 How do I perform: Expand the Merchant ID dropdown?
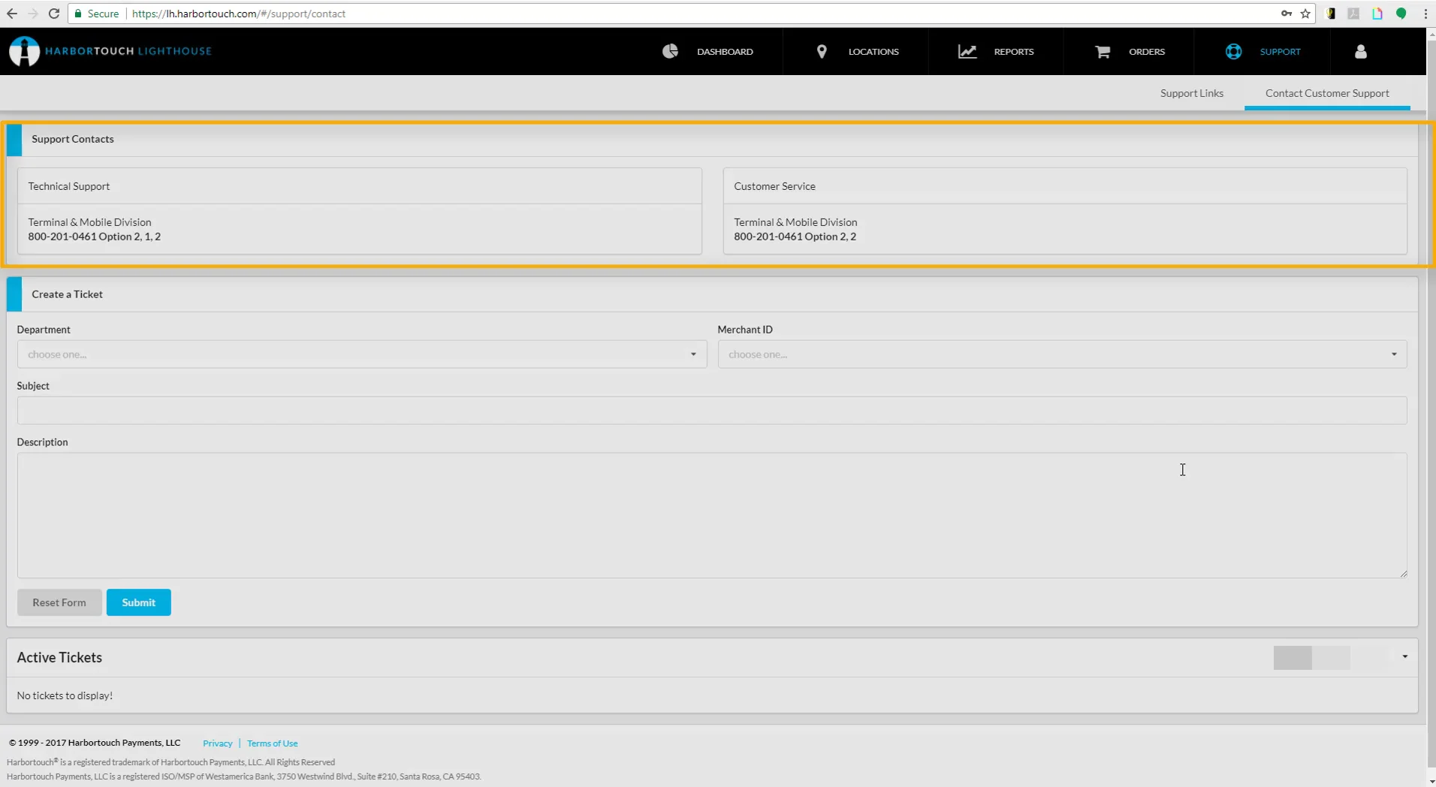coord(1062,354)
